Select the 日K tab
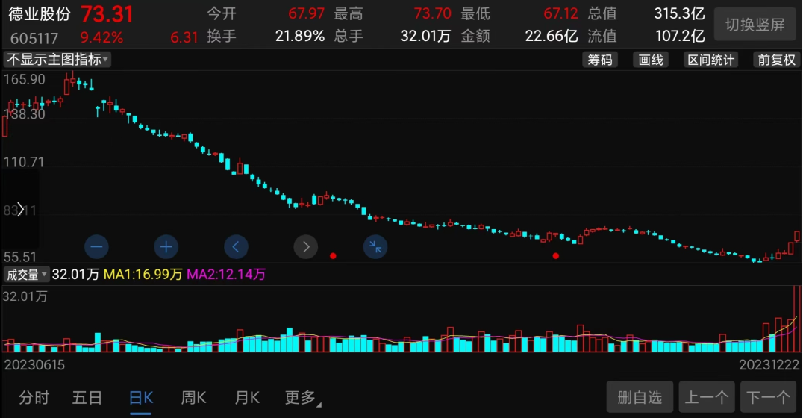 (x=141, y=399)
